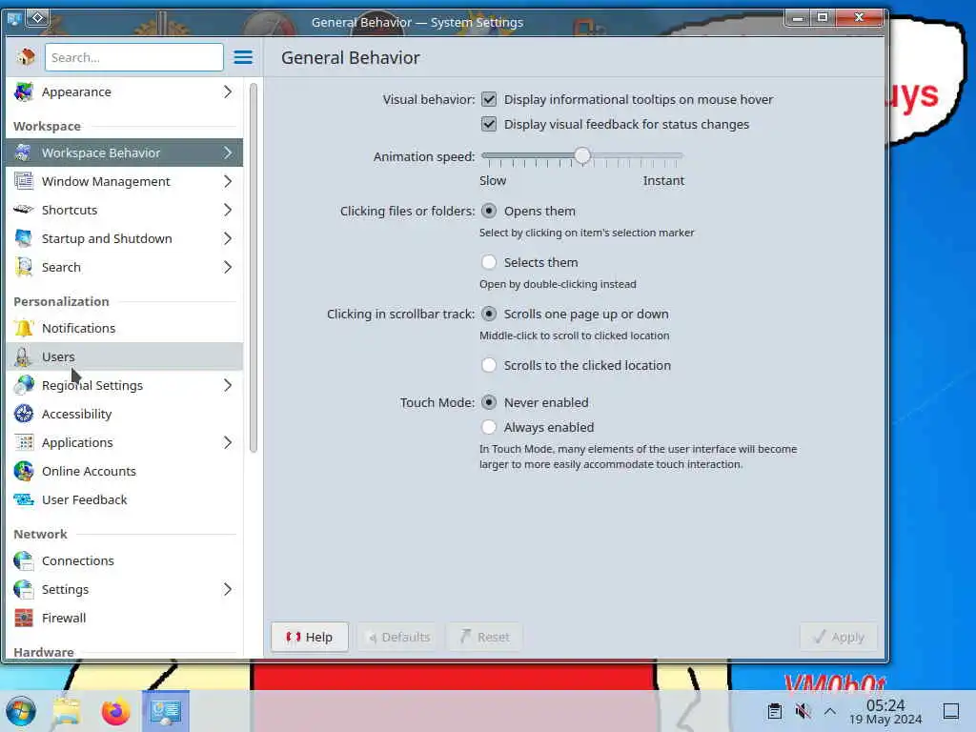This screenshot has height=732, width=976.
Task: Expand the Search category chevron
Action: click(228, 267)
